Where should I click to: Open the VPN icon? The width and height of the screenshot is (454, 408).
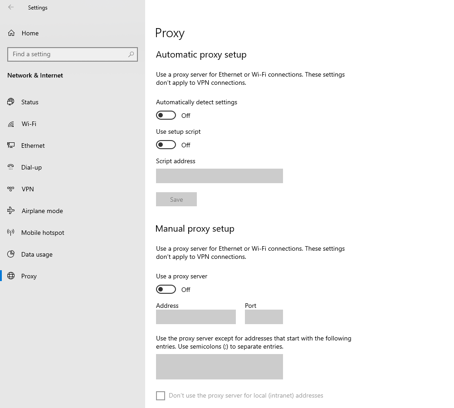[11, 189]
